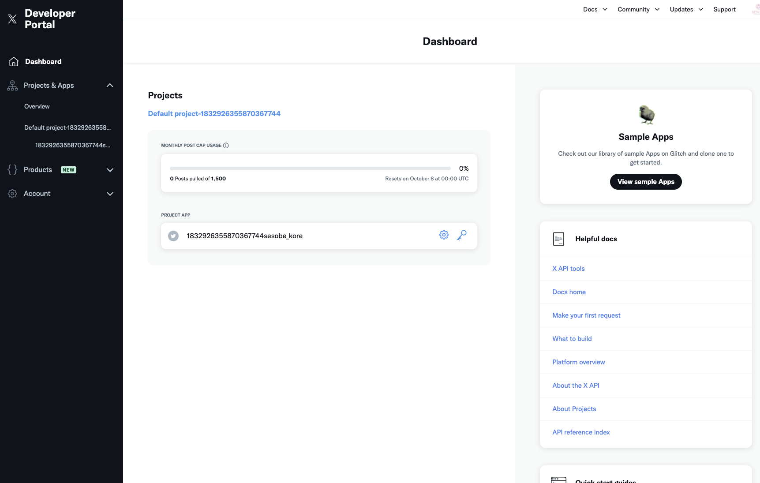Click the Sample Apps heading
The height and width of the screenshot is (483, 760).
click(646, 137)
